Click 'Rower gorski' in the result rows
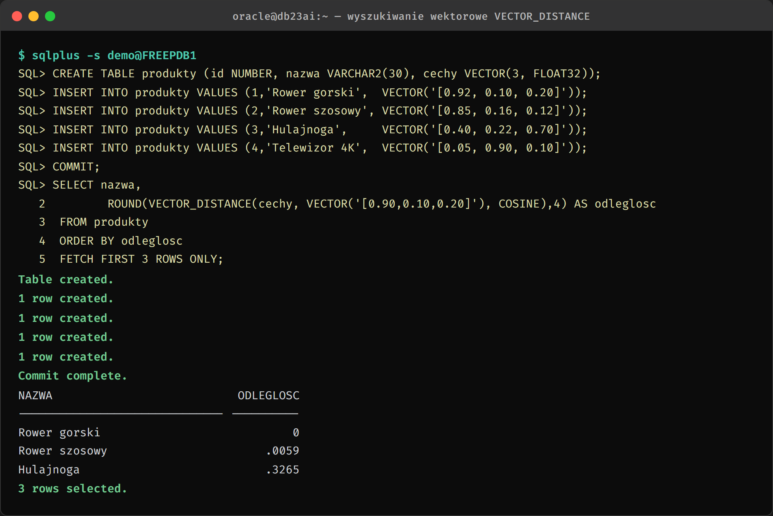The height and width of the screenshot is (516, 773). click(59, 433)
